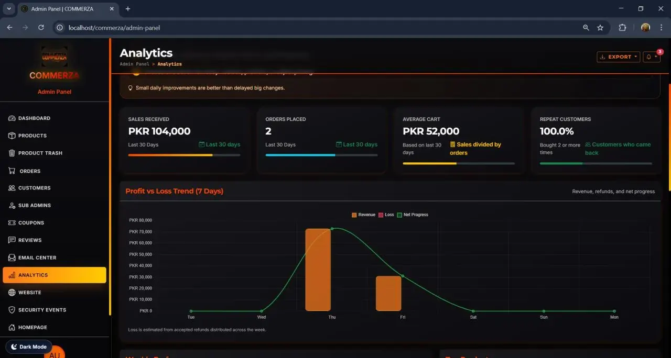Click the Friday revenue bar
Screen dimensions: 671x358
[388, 293]
